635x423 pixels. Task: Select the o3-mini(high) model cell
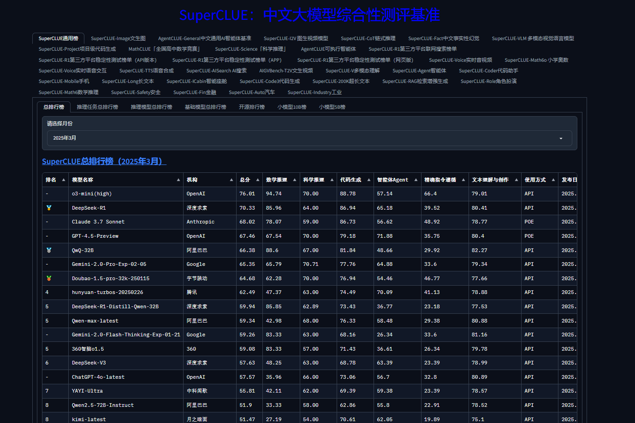[125, 194]
